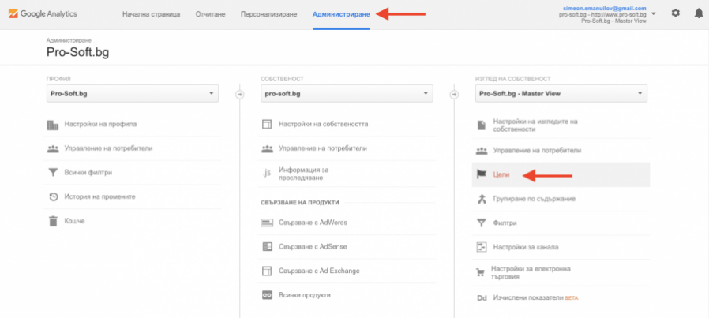Switch to the Отчитане tab
The width and height of the screenshot is (709, 318).
(210, 14)
